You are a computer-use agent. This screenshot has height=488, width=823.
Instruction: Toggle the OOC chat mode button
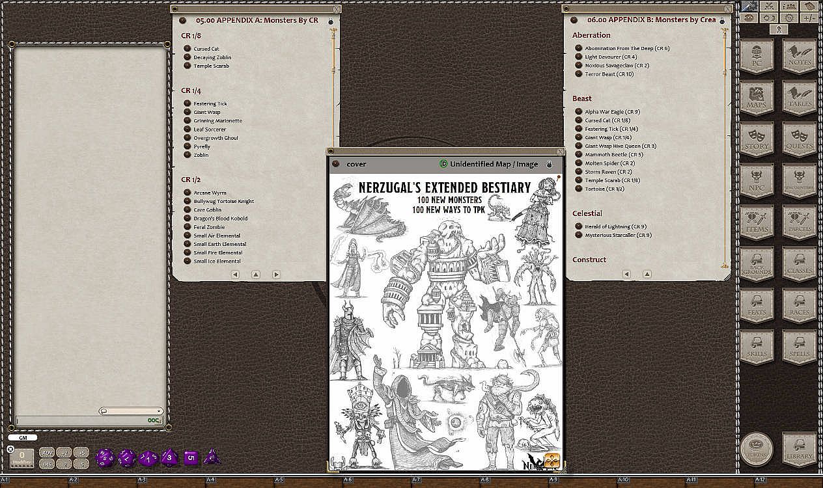click(154, 421)
